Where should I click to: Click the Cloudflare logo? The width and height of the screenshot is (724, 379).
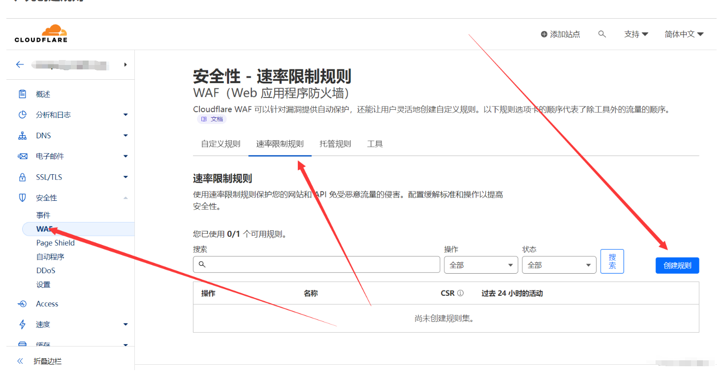click(41, 33)
